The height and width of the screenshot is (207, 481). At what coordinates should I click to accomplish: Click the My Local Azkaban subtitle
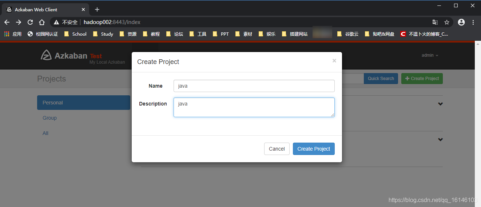click(x=107, y=62)
